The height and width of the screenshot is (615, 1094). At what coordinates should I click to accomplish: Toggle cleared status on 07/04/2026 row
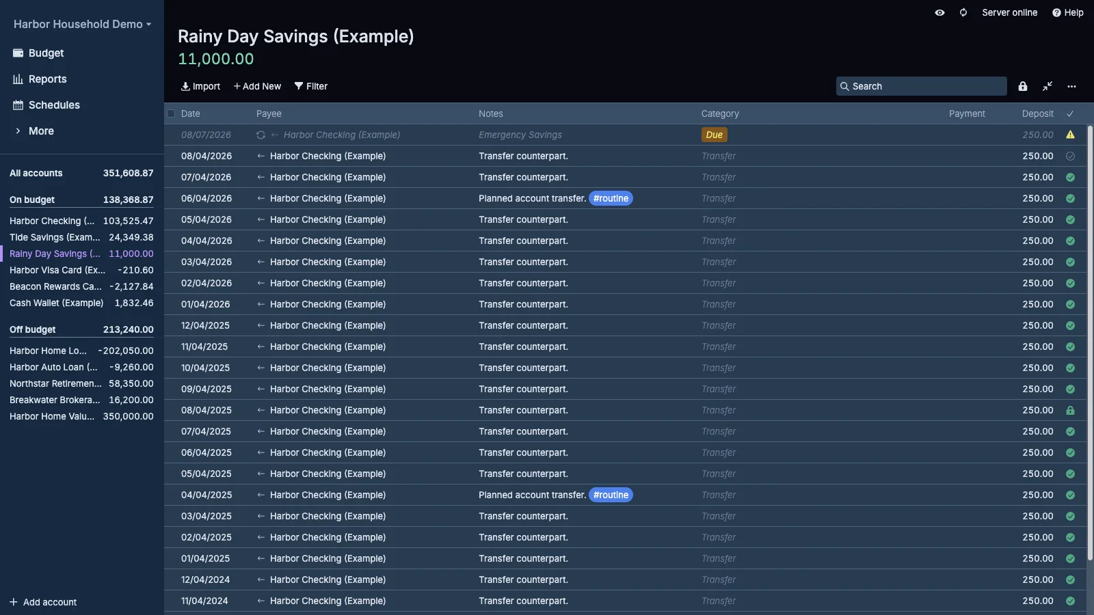pos(1070,177)
